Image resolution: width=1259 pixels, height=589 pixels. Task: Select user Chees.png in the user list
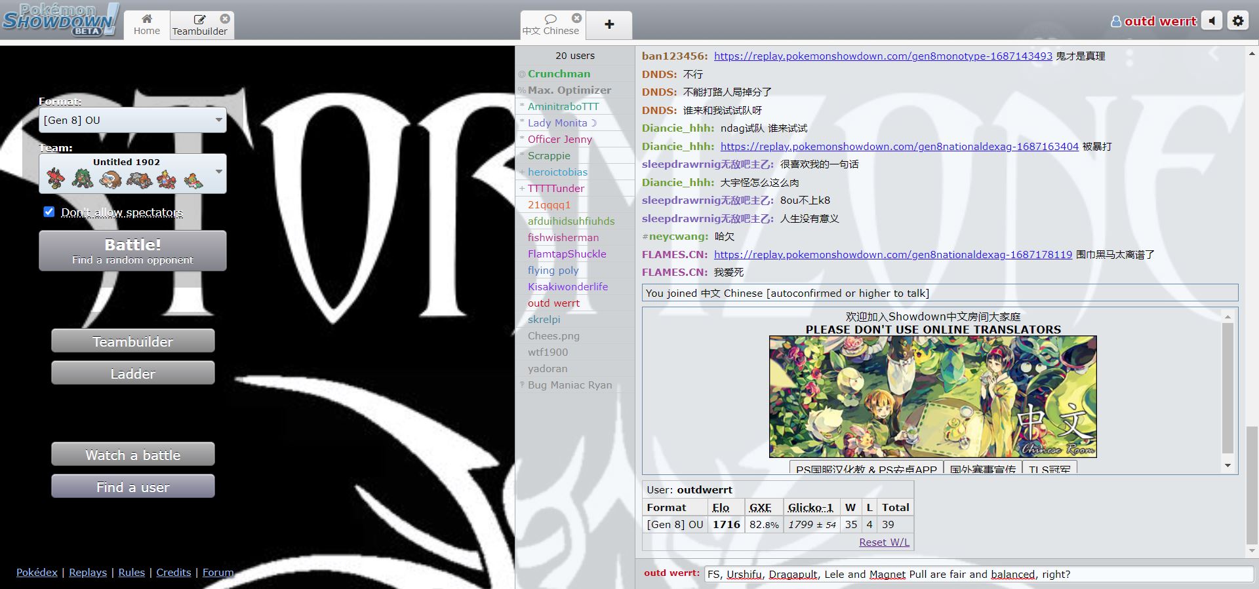[x=575, y=336]
